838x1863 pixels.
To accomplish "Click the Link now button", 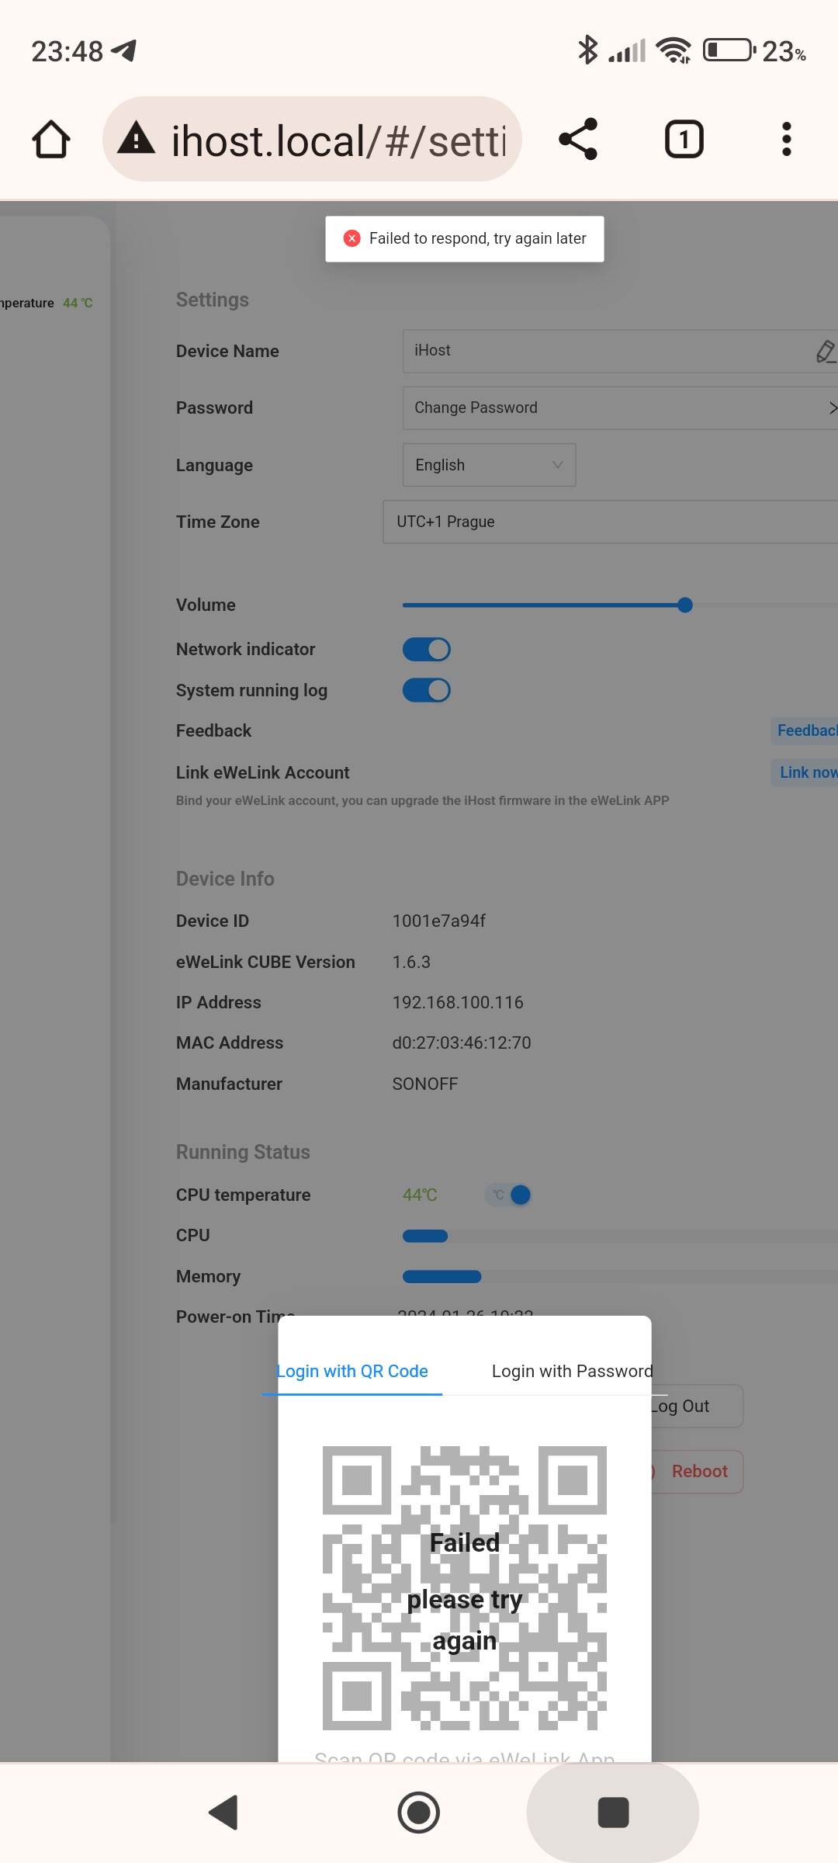I will 805,772.
